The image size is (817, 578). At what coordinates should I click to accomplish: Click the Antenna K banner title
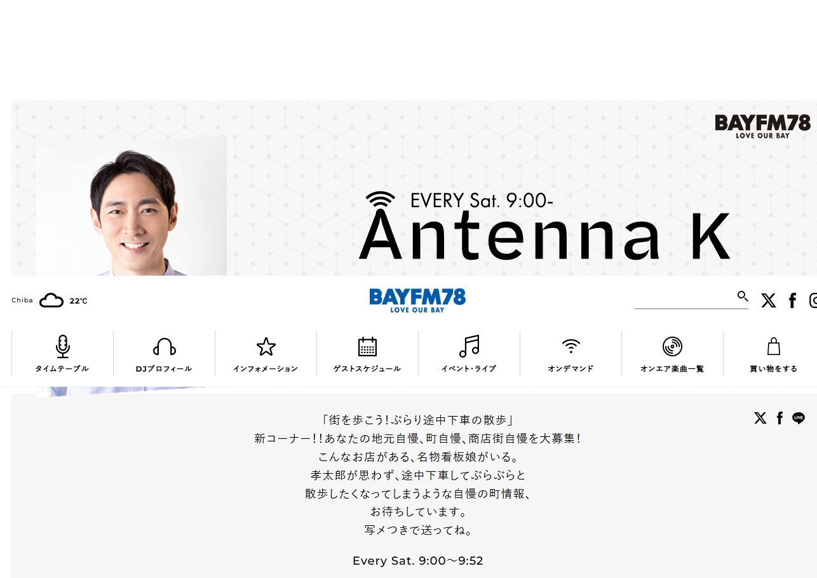(x=545, y=237)
